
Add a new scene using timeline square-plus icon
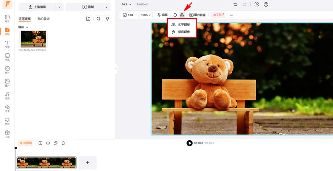click(x=40, y=143)
